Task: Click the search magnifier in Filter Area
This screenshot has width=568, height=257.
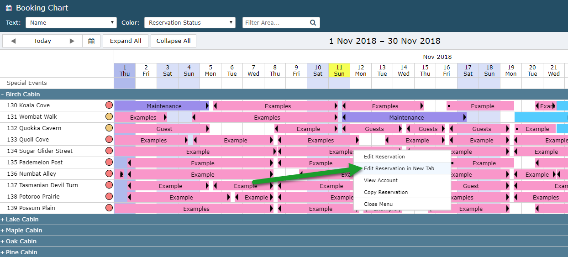Action: (313, 22)
